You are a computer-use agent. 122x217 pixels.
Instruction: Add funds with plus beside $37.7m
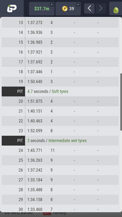click(x=52, y=5)
